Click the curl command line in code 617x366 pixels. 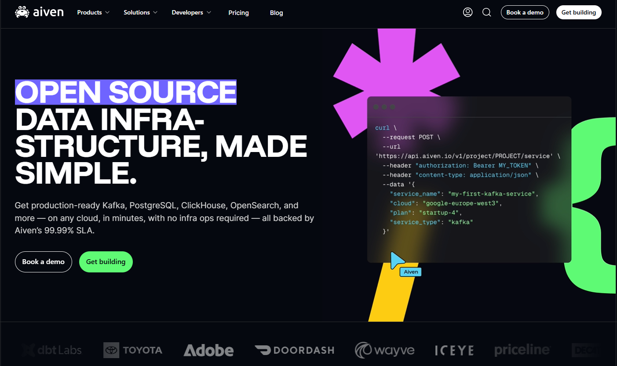(x=386, y=128)
